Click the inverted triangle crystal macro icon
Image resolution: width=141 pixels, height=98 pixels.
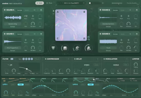click(x=53, y=48)
